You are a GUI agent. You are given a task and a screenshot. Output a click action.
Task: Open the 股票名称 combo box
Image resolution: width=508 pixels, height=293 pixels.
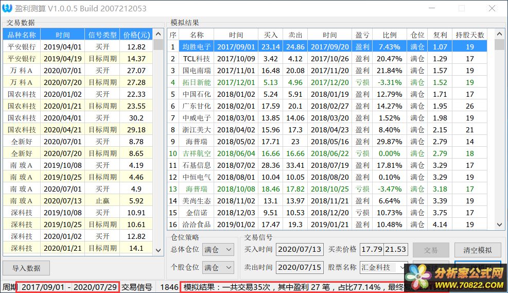pyautogui.click(x=383, y=267)
